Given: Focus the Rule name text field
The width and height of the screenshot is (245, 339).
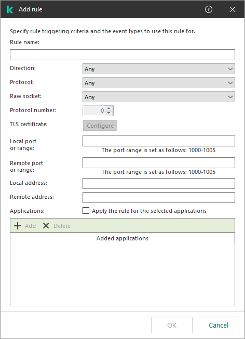Looking at the screenshot, I should pyautogui.click(x=122, y=55).
